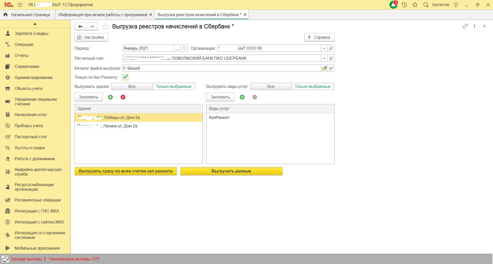Open the favorites star in the title bar

(415, 5)
